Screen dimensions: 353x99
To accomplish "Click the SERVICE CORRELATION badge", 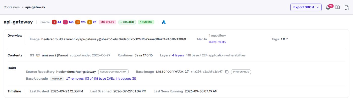I will click(x=113, y=72).
